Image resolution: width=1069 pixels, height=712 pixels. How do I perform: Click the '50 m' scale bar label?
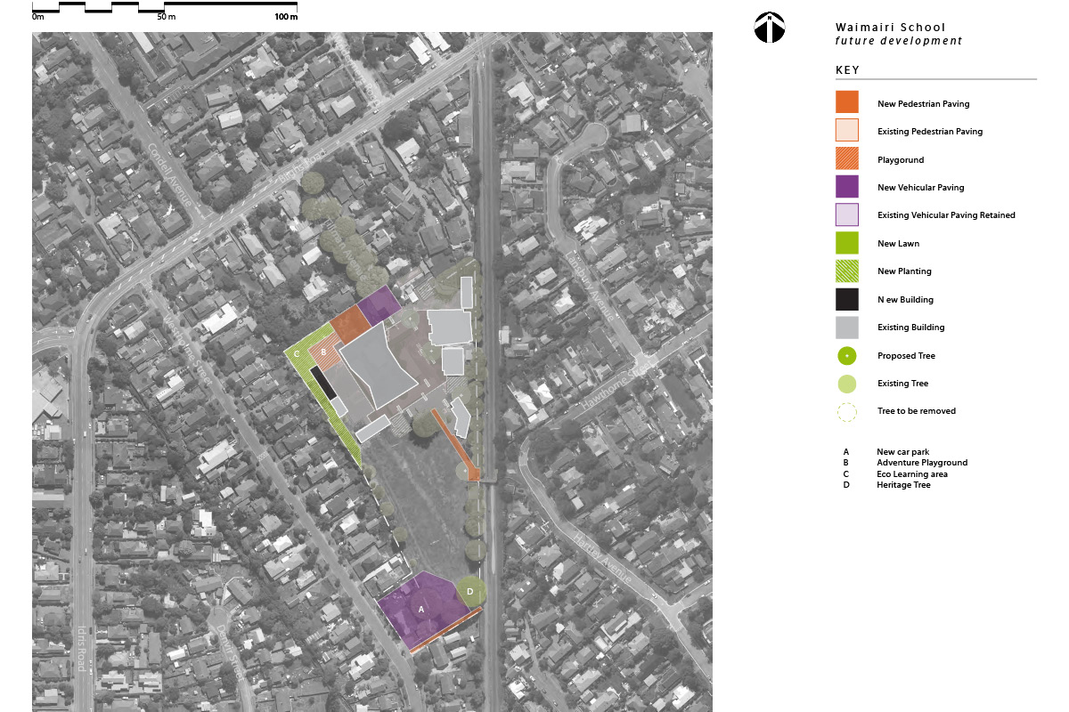167,17
